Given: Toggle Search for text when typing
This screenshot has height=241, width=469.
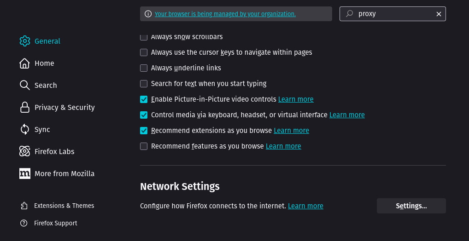Looking at the screenshot, I should click(144, 84).
